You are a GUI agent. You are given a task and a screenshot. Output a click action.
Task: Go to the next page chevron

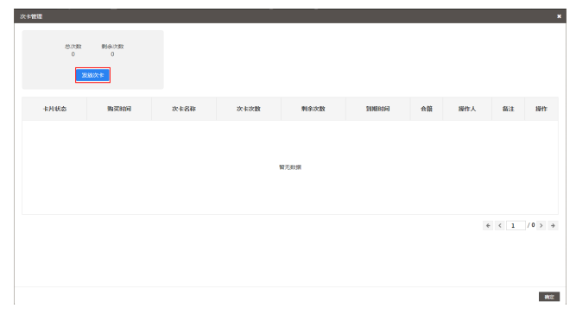pyautogui.click(x=541, y=225)
